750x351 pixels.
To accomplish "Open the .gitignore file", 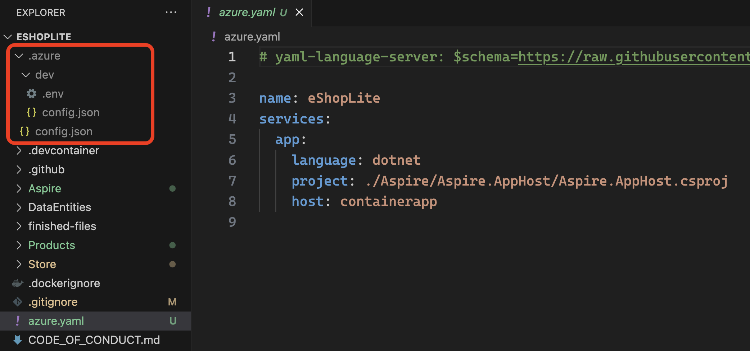I will coord(53,302).
